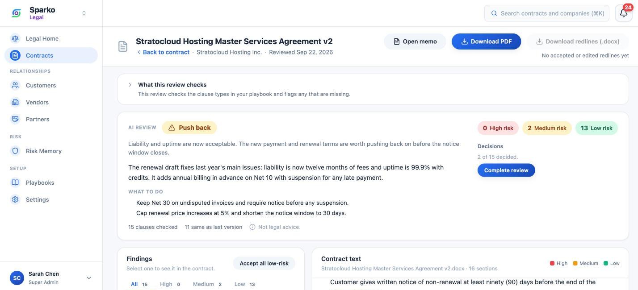The width and height of the screenshot is (638, 290).
Task: Open the workspace switcher chevrons
Action: point(84,13)
